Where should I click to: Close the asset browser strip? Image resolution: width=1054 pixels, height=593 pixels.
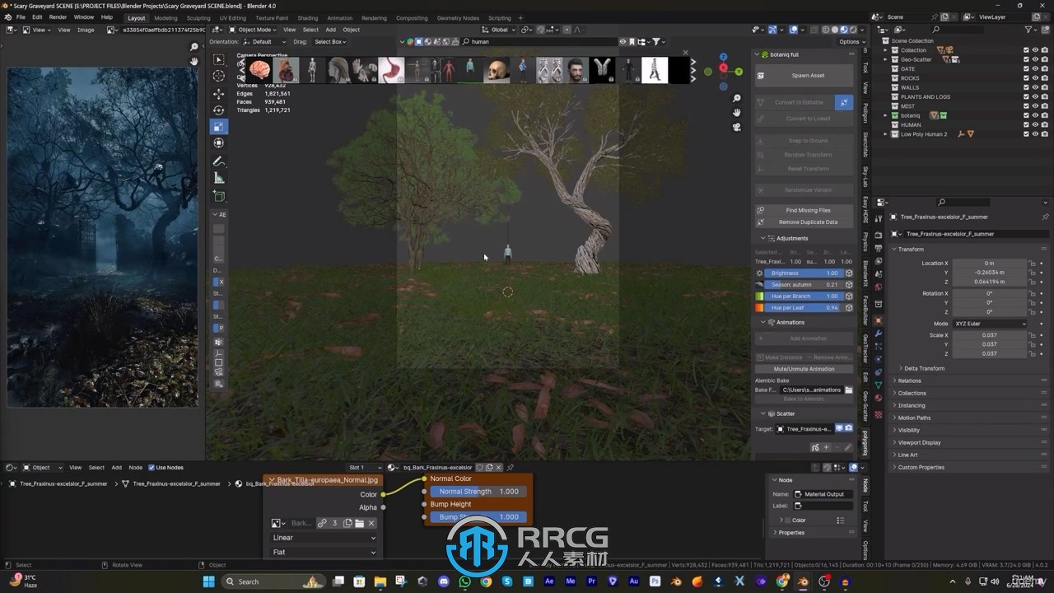pyautogui.click(x=685, y=53)
